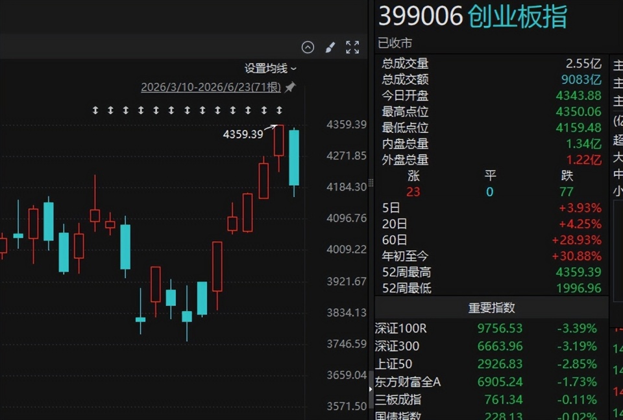623x420 pixels.
Task: Click 外盘总量 value 1.22亿
Action: click(583, 160)
